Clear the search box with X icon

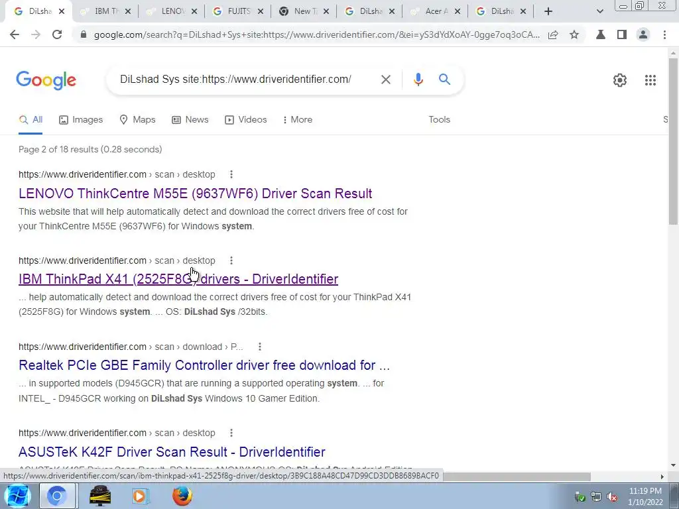point(385,80)
